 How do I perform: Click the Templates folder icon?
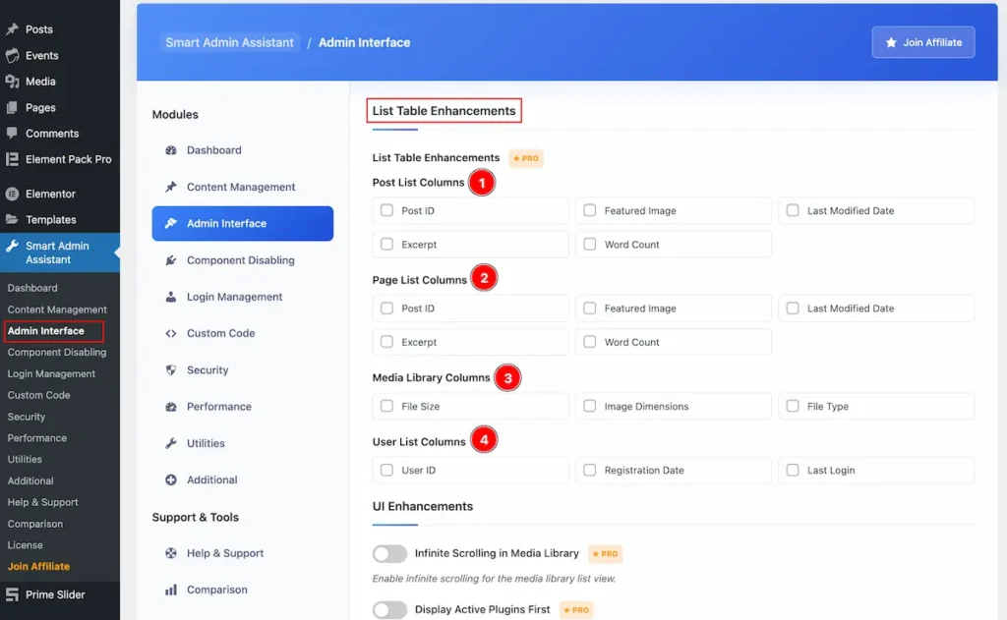[x=12, y=219]
